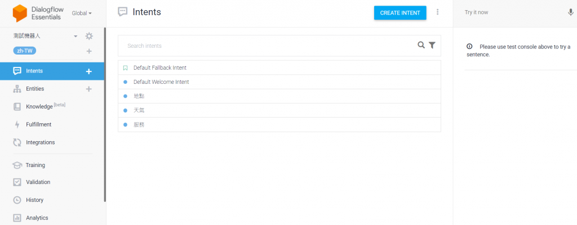Click blue dot beside 地點
This screenshot has width=577, height=225.
tap(125, 96)
